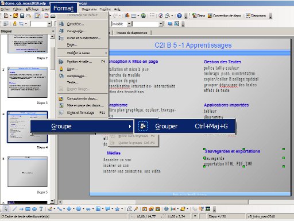
Task: Select the Ellipse tool
Action: click(x=34, y=209)
